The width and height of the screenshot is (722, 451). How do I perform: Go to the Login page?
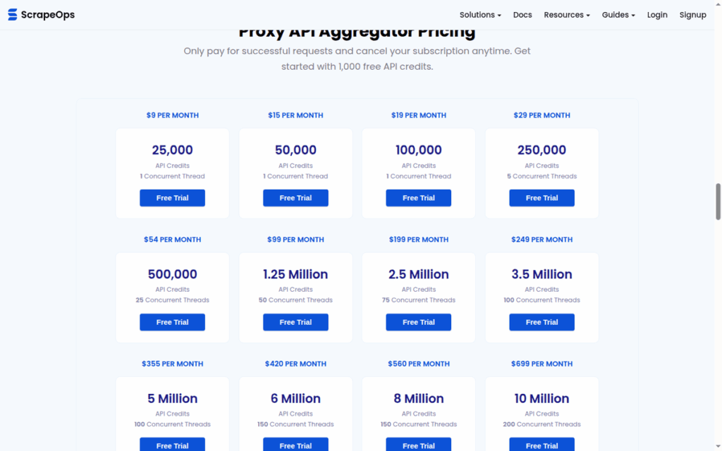click(657, 15)
